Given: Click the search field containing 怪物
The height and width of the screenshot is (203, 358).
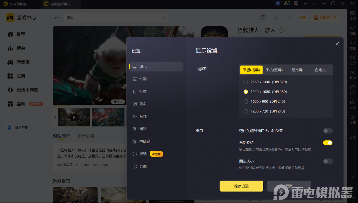Looking at the screenshot, I should coord(116,18).
